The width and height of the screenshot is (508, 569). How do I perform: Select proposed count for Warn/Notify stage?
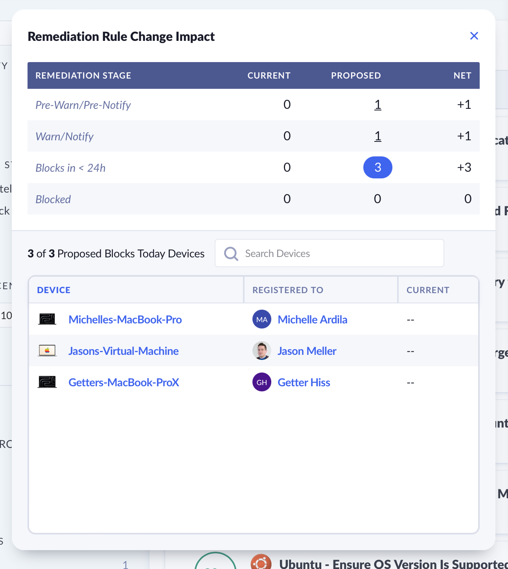pyautogui.click(x=377, y=136)
